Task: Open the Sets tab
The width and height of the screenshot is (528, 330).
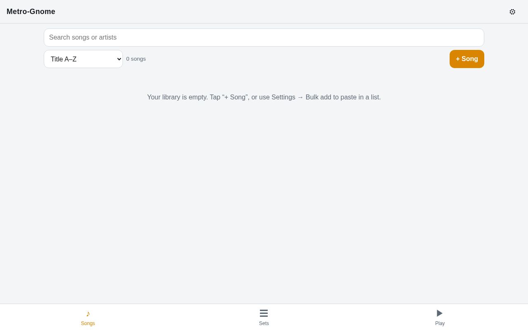Action: (264, 317)
